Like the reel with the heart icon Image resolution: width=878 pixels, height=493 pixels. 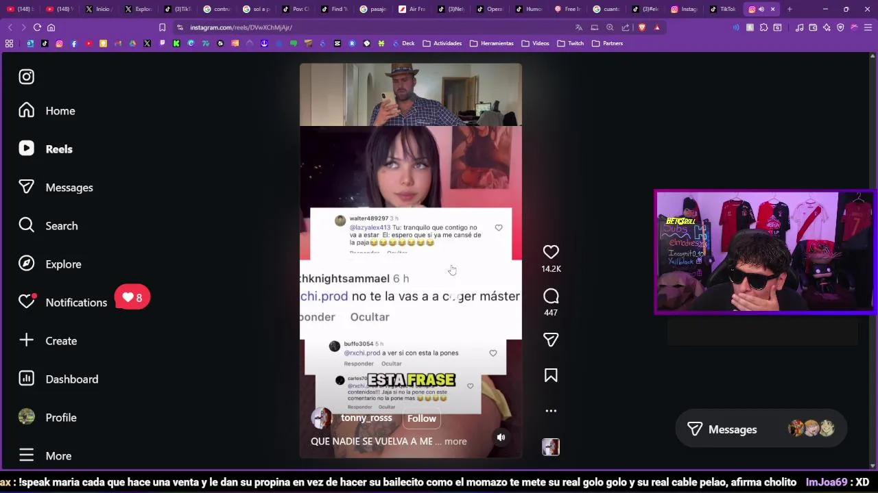[x=551, y=252]
